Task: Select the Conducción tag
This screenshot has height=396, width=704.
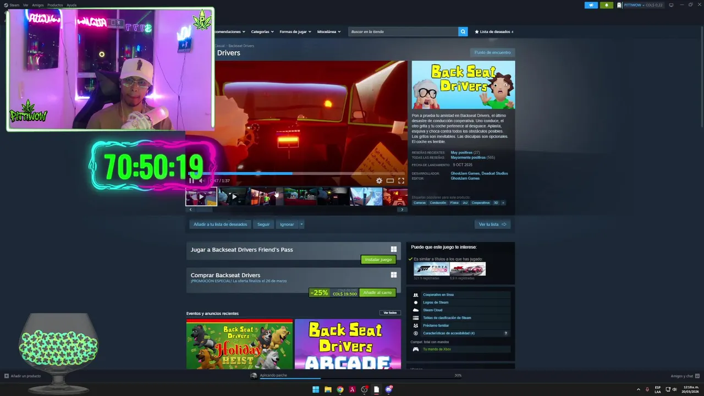Action: click(438, 202)
